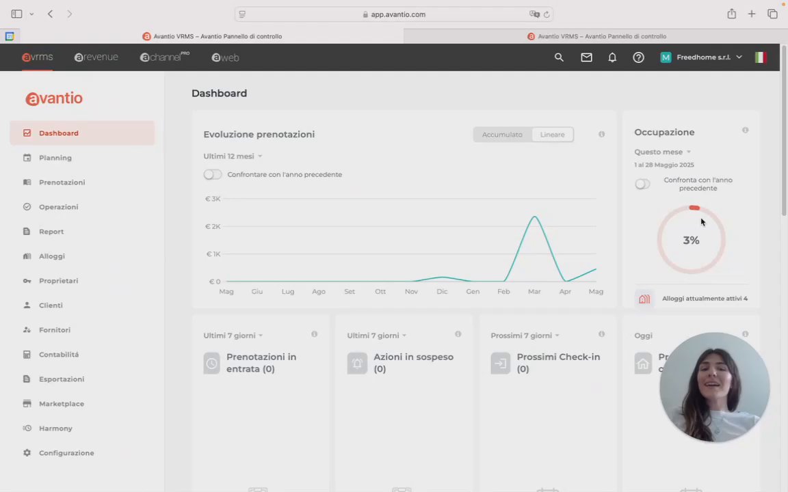Select the Accumulato chart button
Viewport: 788px width, 492px height.
click(x=502, y=135)
